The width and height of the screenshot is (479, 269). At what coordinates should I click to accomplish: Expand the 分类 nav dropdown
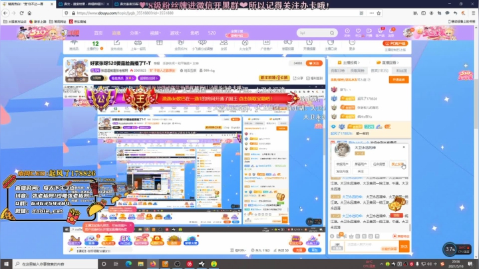pos(135,33)
